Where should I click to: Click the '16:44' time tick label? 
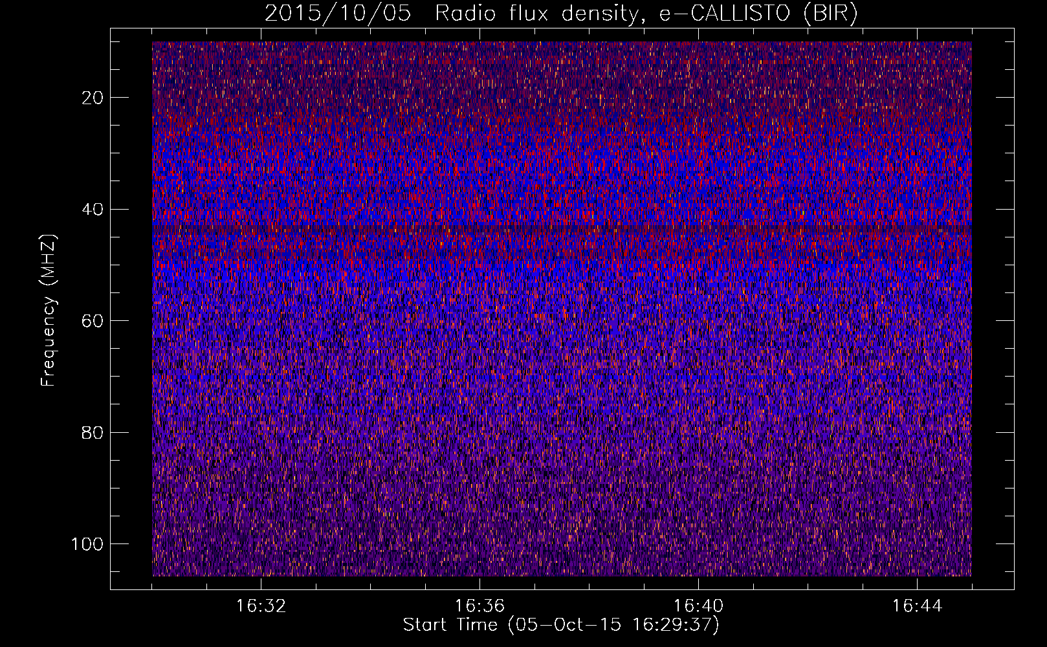point(917,606)
